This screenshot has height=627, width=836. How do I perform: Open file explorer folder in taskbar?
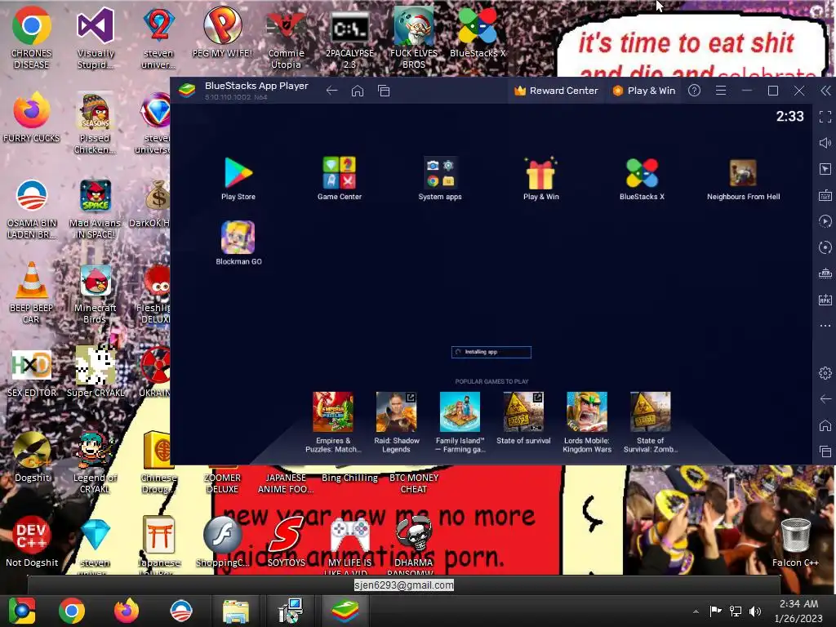tap(236, 611)
